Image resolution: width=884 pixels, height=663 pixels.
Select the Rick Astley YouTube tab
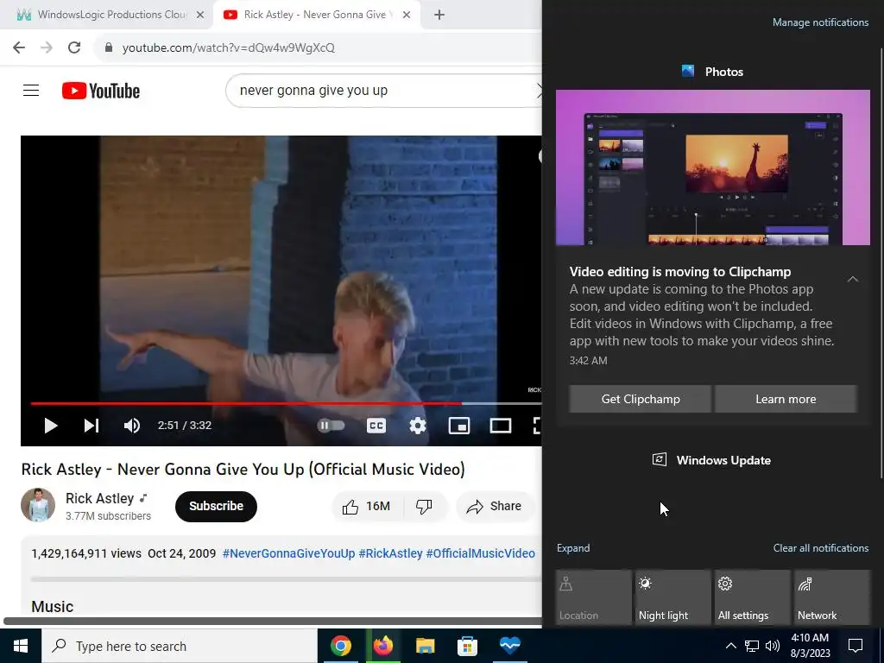click(x=314, y=15)
